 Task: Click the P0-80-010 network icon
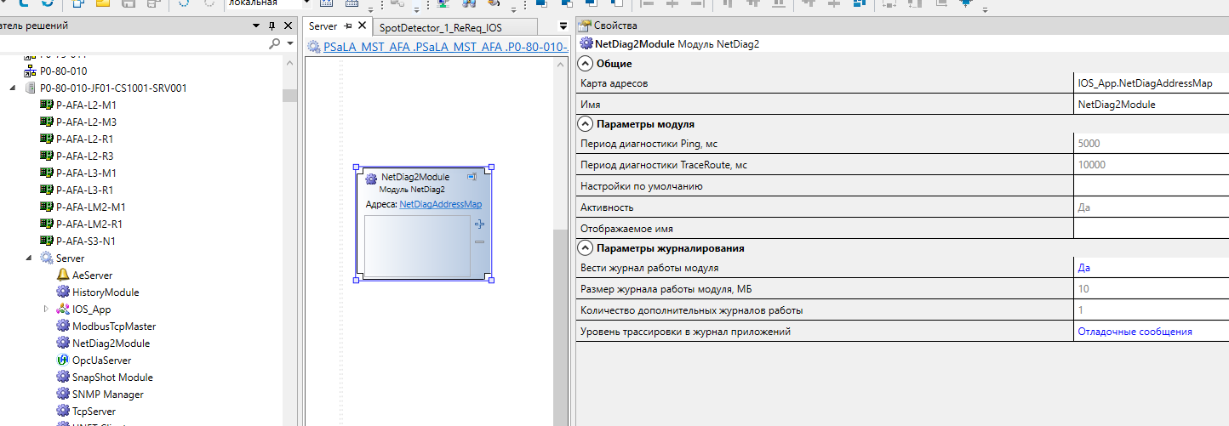[31, 71]
